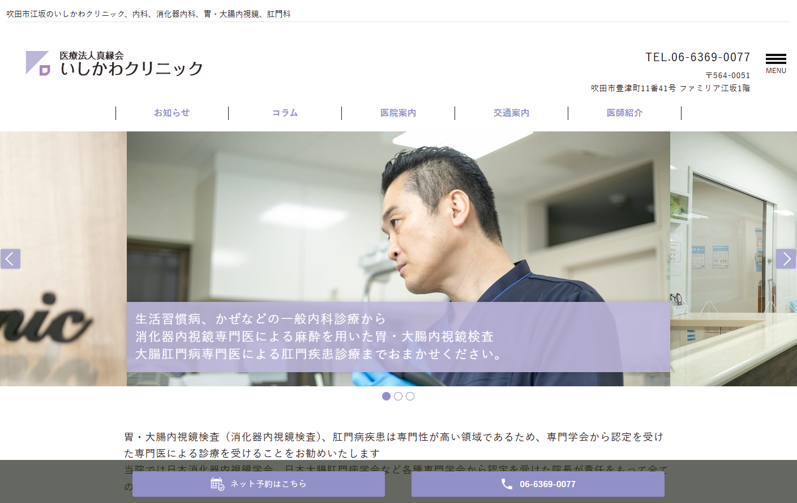797x503 pixels.
Task: Open the 医師紹介 menu item
Action: (x=625, y=113)
